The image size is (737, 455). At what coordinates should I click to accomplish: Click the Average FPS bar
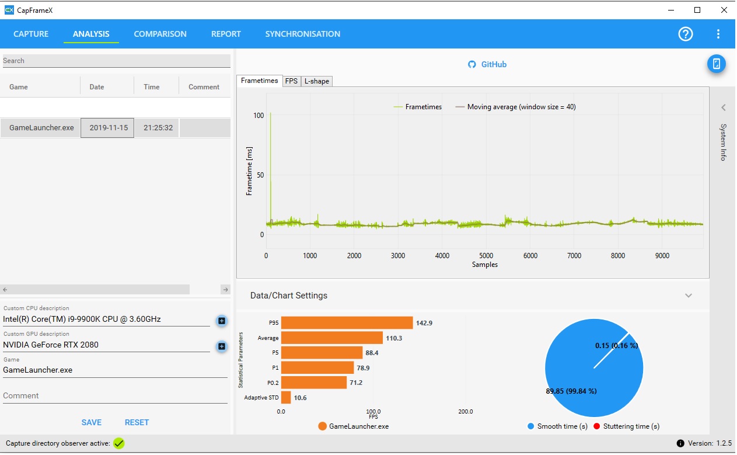pyautogui.click(x=331, y=338)
